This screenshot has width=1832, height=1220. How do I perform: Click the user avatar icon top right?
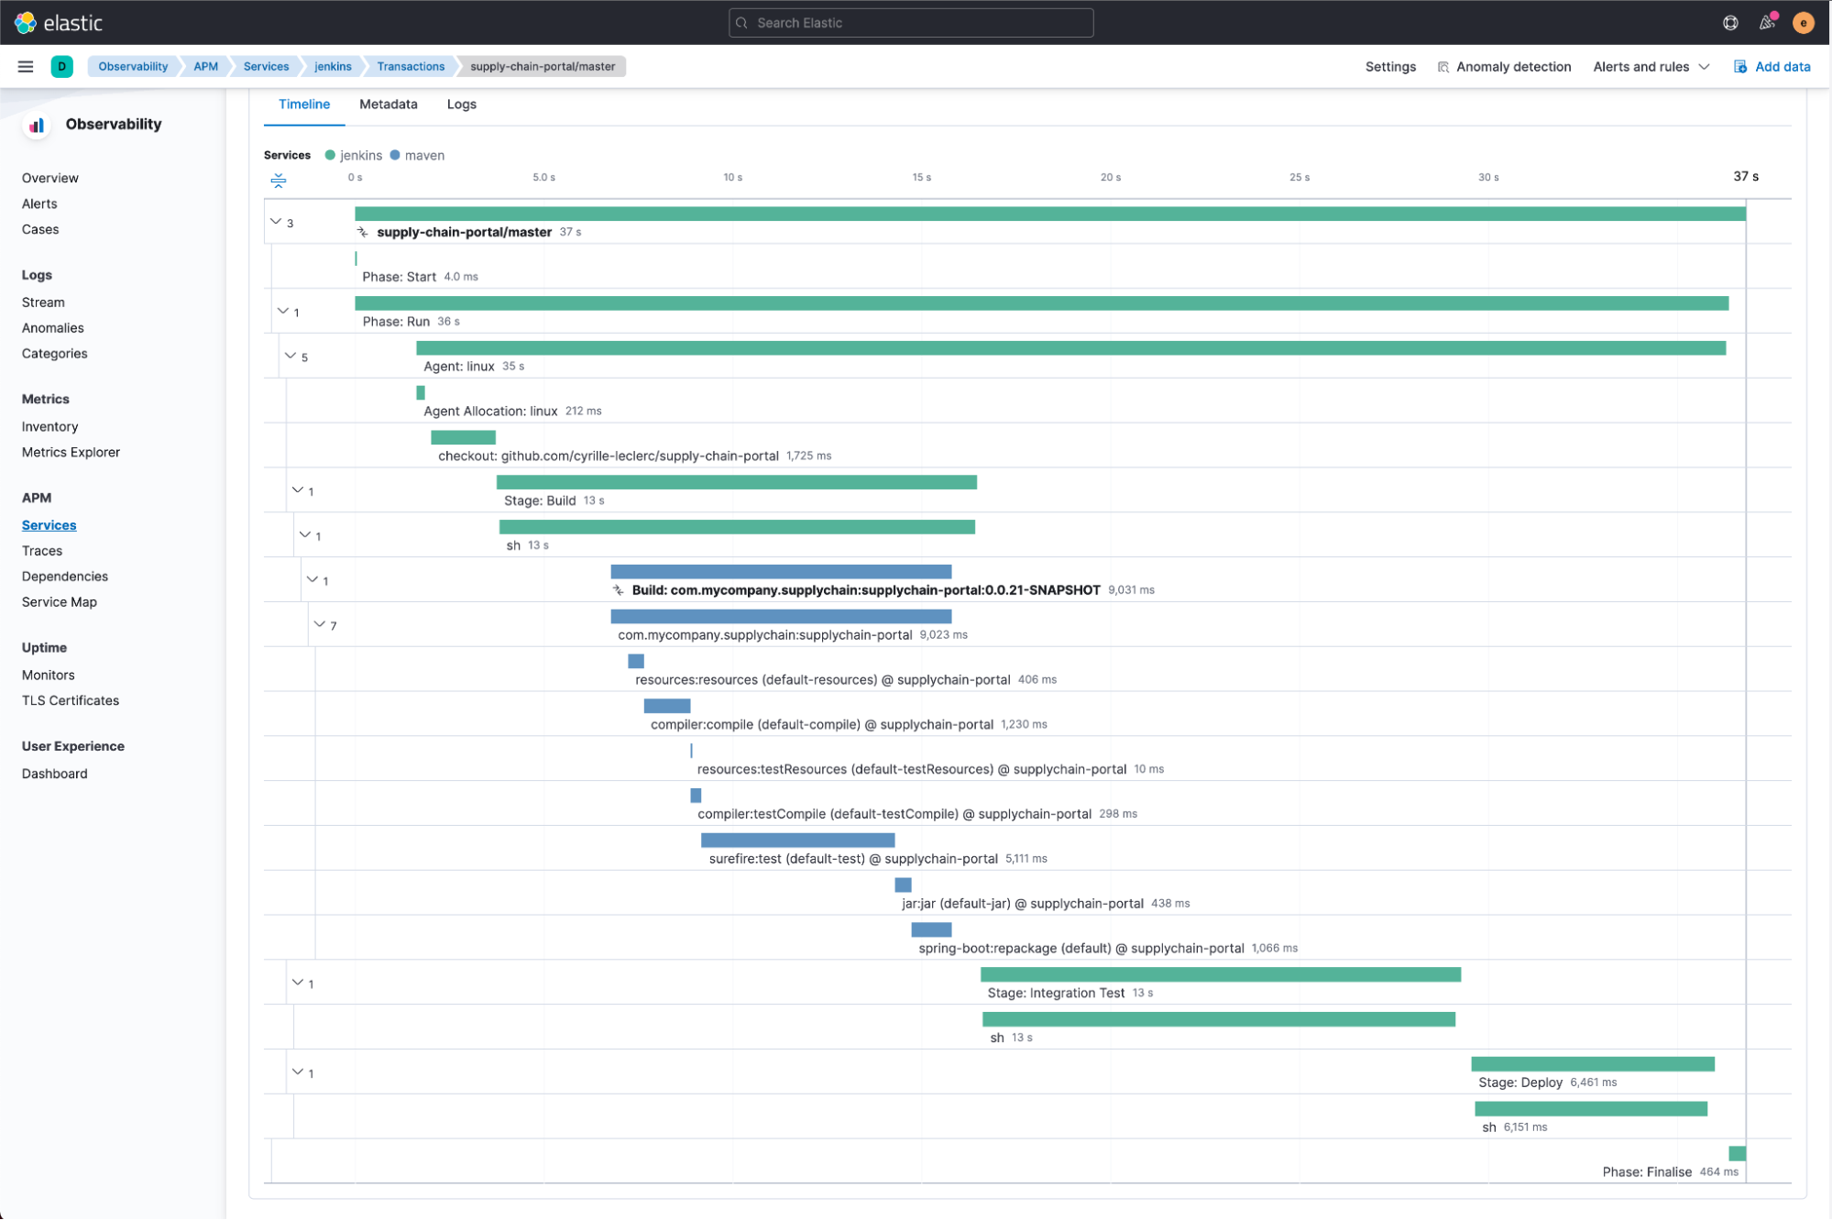[1804, 22]
